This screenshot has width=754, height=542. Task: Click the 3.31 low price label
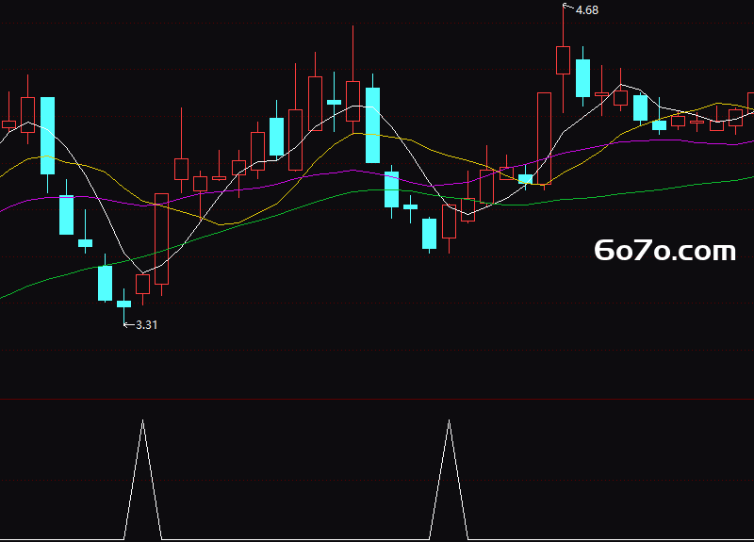146,325
